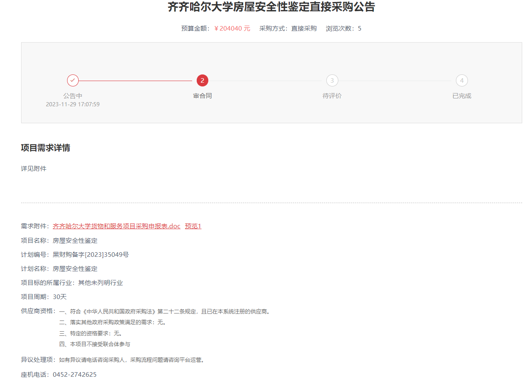
Task: Click the red step 2 circle
Action: pyautogui.click(x=202, y=80)
